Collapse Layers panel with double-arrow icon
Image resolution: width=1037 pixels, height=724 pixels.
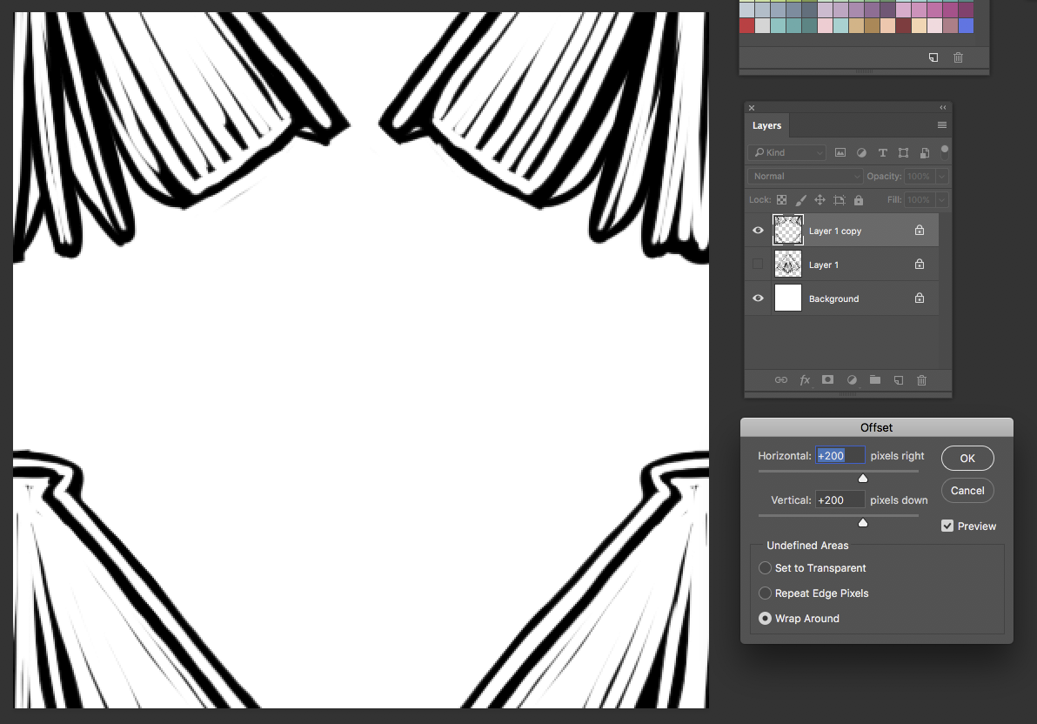click(x=943, y=107)
